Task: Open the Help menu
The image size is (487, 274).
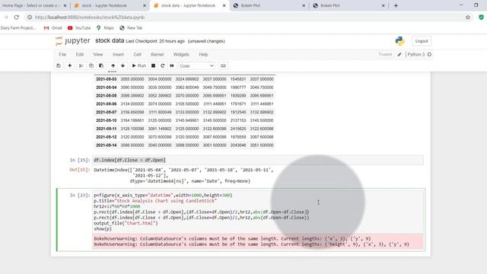Action: click(x=203, y=54)
